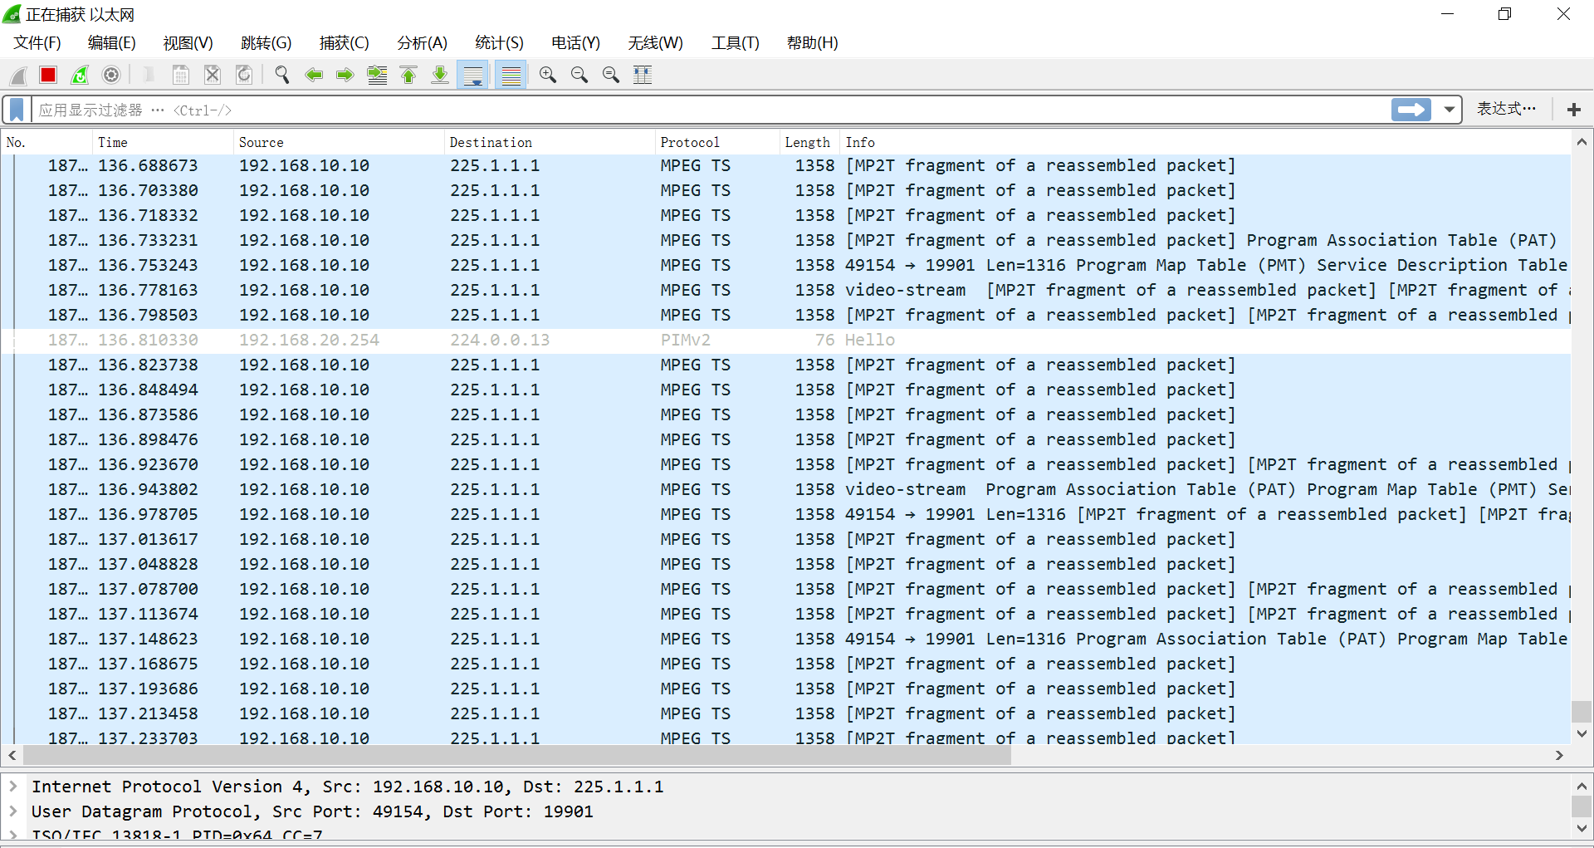Click the 表达式 expression button

click(x=1506, y=109)
